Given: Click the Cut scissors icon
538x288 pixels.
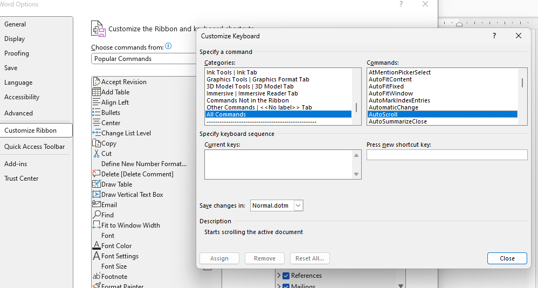Looking at the screenshot, I should tap(96, 154).
